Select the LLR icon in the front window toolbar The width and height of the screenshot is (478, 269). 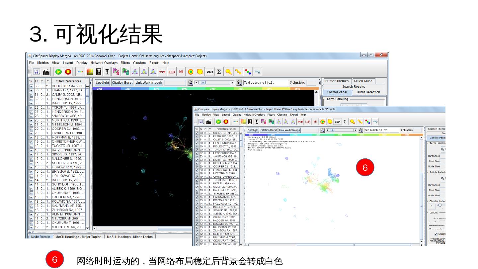point(308,122)
